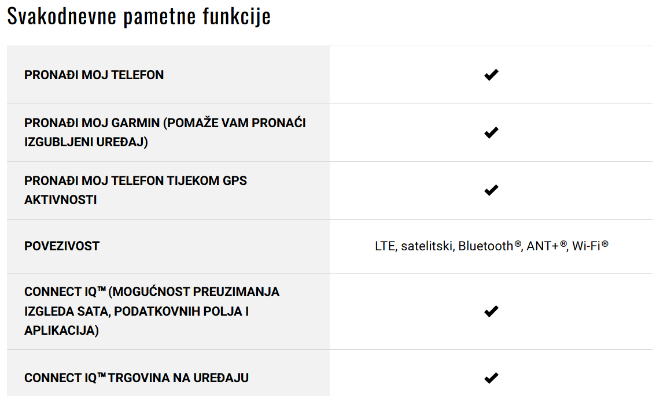Click the word LTE in connectivity list

385,246
